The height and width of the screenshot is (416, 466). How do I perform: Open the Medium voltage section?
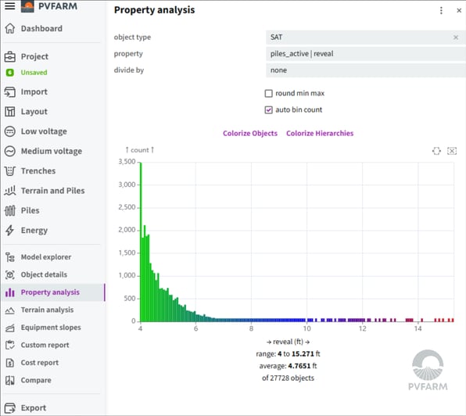52,151
